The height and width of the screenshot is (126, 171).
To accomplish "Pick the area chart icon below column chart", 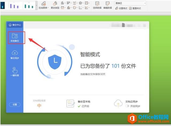I will click(x=63, y=7).
